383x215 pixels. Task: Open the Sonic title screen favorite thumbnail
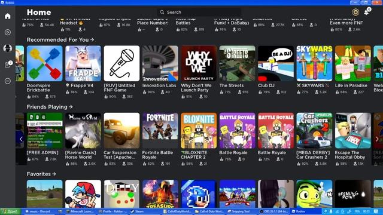click(x=237, y=193)
